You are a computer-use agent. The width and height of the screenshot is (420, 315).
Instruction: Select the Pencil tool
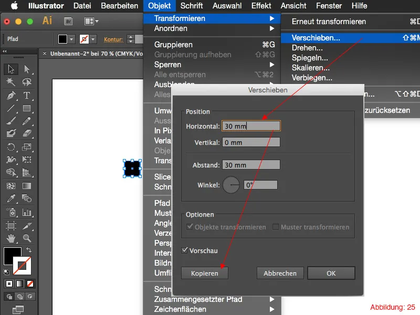[x=27, y=121]
